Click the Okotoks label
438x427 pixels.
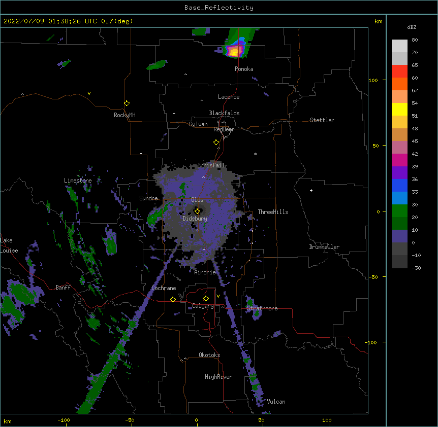coord(209,355)
